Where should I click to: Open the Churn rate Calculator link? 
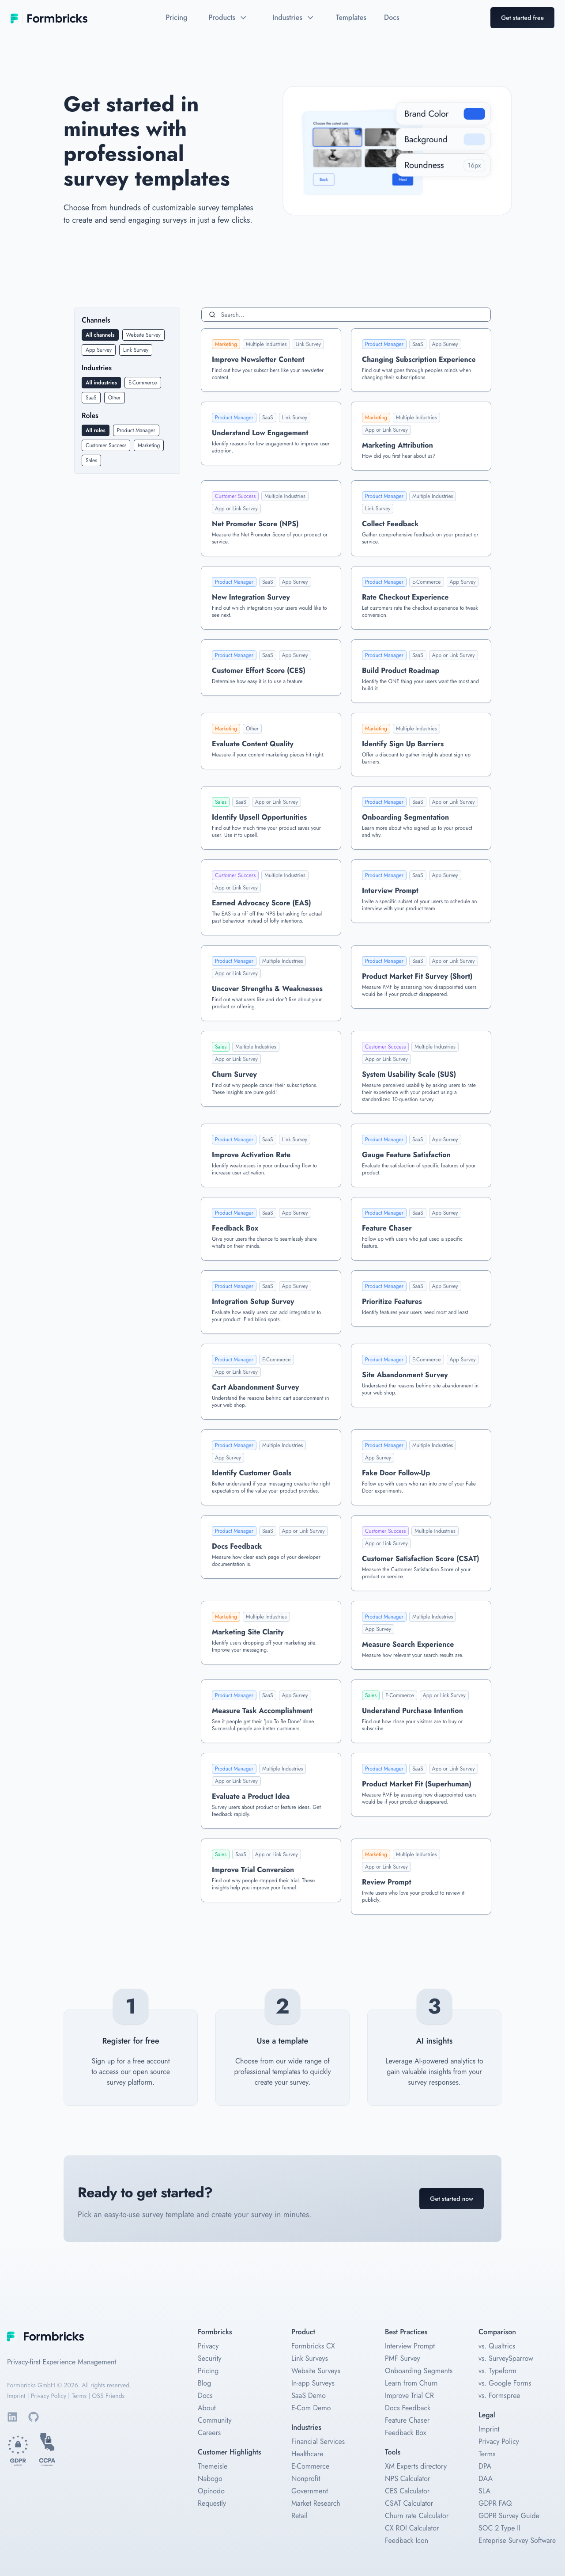point(417,2516)
